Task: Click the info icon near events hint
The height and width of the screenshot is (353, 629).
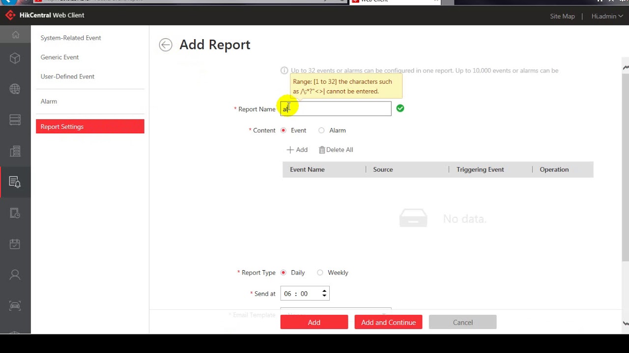Action: tap(284, 71)
